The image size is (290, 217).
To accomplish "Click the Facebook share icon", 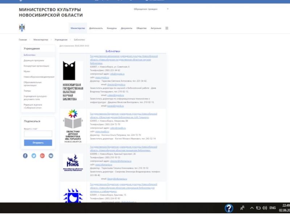I will click(x=25, y=156).
